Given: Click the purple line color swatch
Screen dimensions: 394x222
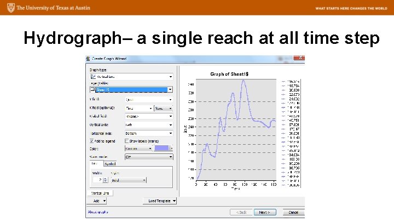Looking at the screenshot, I should (x=162, y=148).
